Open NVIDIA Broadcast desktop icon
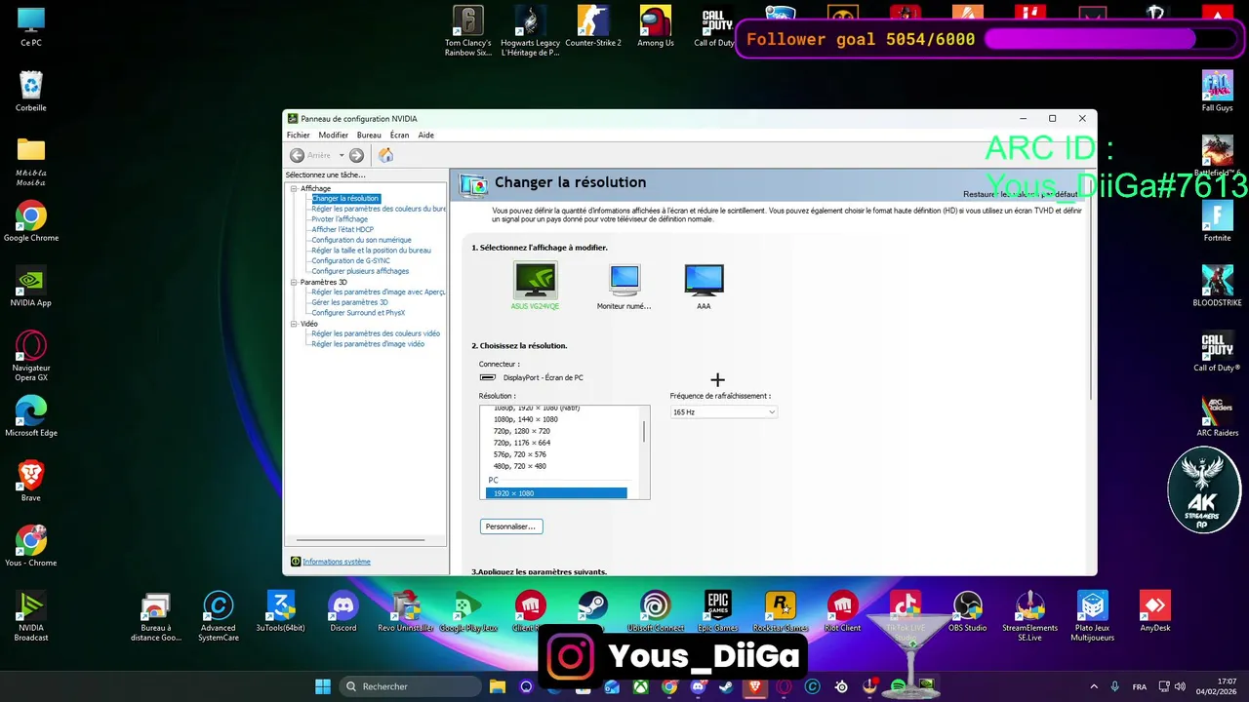This screenshot has height=702, width=1249. tap(31, 616)
